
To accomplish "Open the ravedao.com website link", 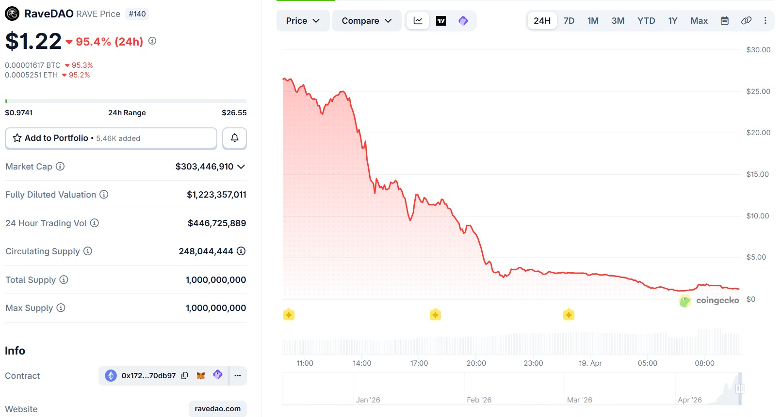I will (217, 409).
